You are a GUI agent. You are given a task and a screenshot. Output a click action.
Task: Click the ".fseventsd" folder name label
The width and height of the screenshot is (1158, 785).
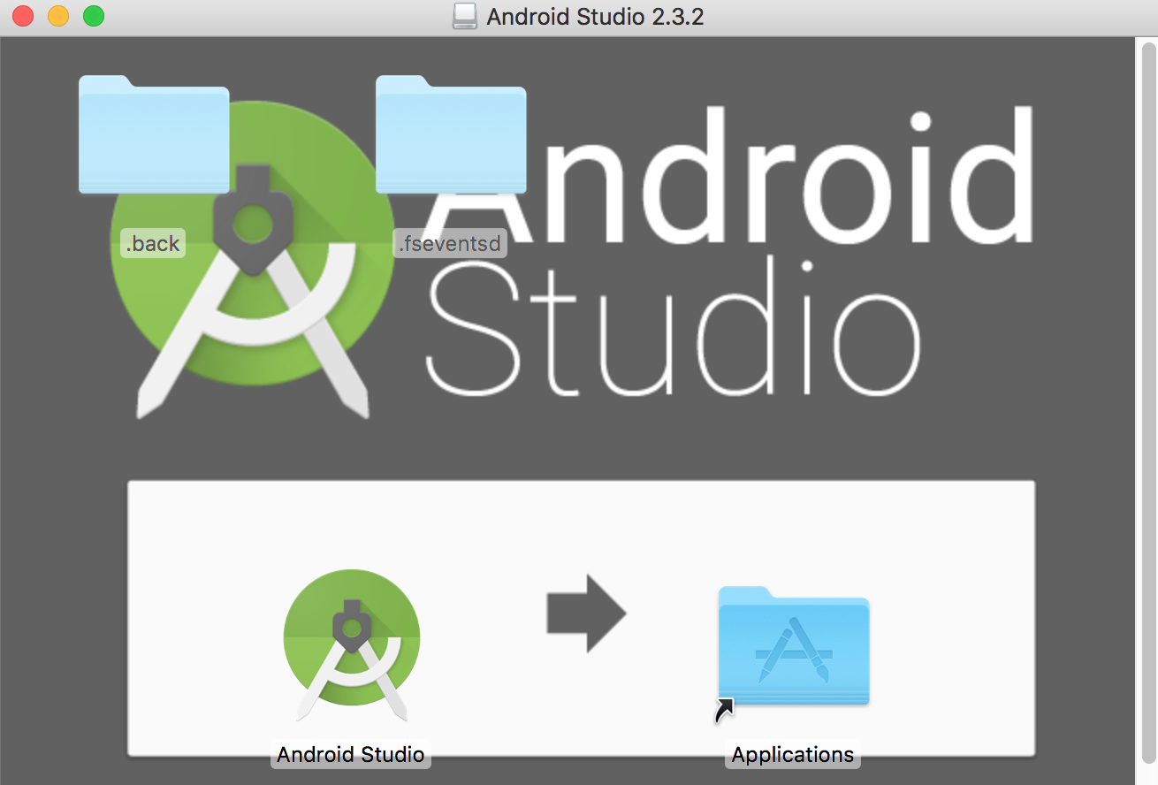pyautogui.click(x=450, y=244)
